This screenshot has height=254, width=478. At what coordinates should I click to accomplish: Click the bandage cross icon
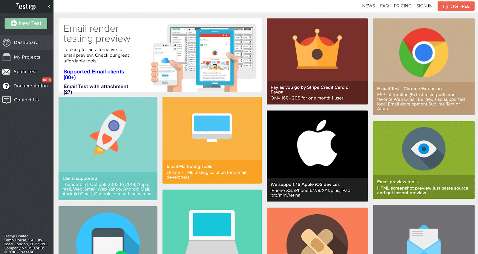(317, 234)
